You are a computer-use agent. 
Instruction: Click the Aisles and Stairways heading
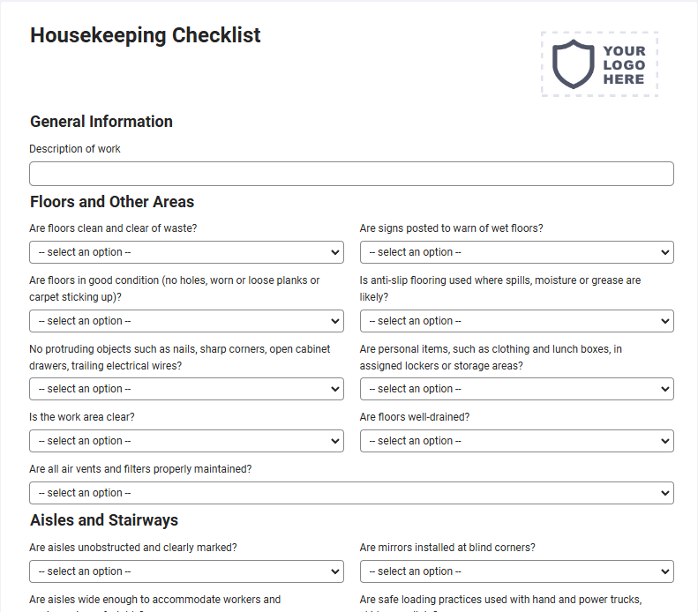coord(104,520)
